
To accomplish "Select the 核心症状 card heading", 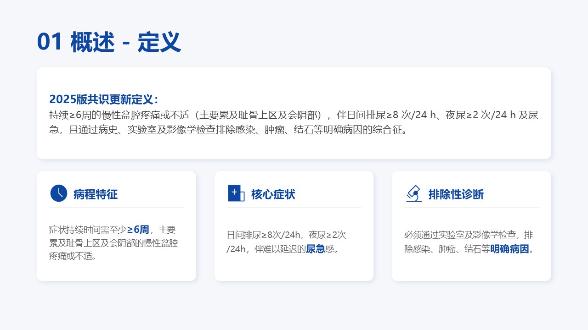I will 273,194.
